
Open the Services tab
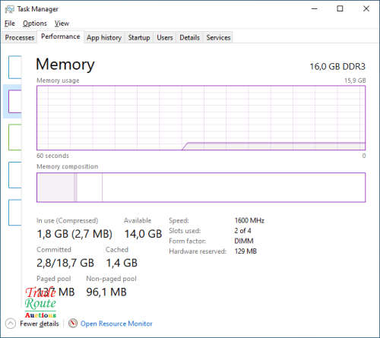[218, 37]
